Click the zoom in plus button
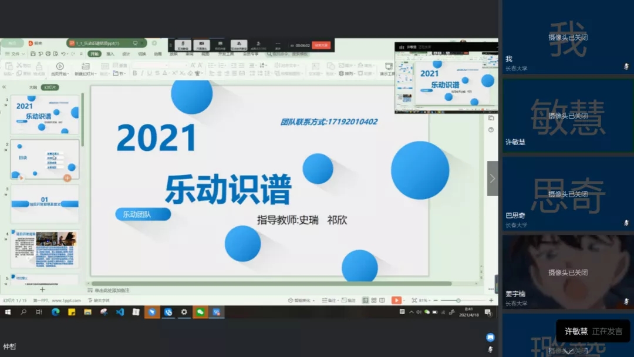Screen dimensions: 634x357 tap(491, 301)
